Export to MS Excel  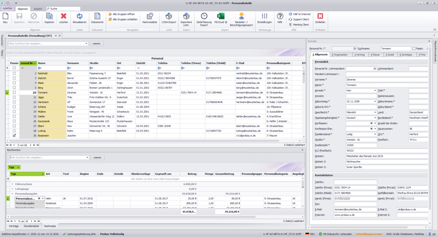pyautogui.click(x=220, y=18)
